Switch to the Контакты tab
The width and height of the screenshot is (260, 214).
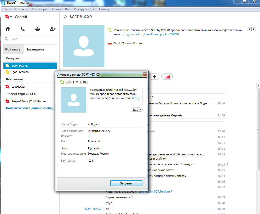(13, 49)
